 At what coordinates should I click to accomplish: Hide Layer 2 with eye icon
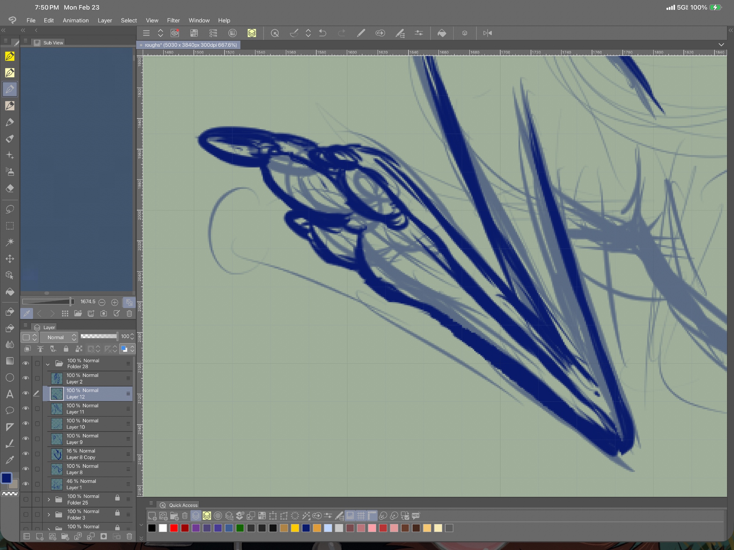tap(26, 378)
